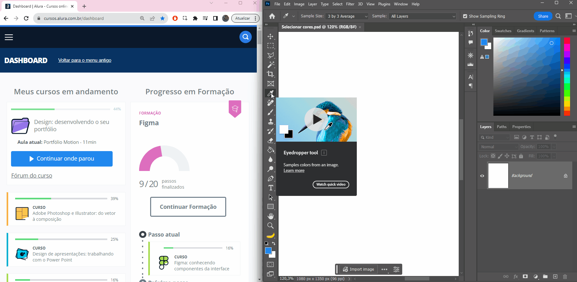
Task: Toggle Quick Mask mode in toolbar
Action: (x=270, y=264)
